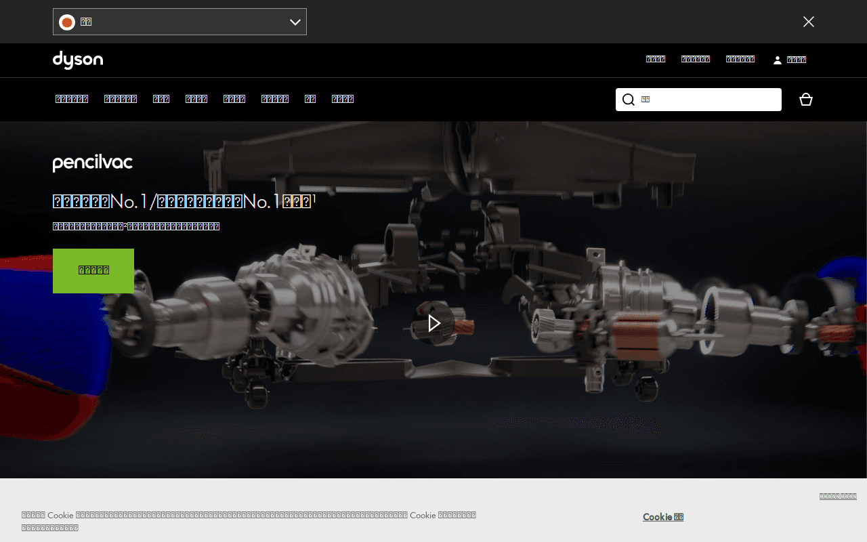Screen dimensions: 867x542
Task: Play the hero video
Action: pos(434,323)
